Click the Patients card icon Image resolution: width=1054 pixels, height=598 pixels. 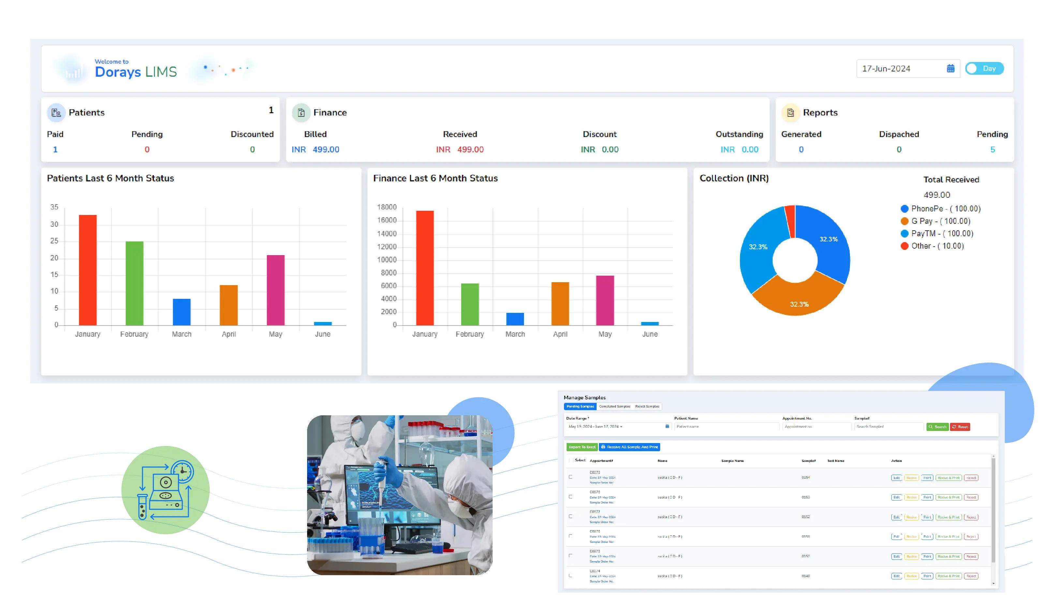point(56,113)
